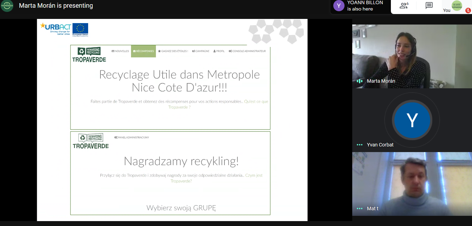Screen dimensions: 472x226
Task: Click the Panel Administracyjny link
Action: pos(132,137)
